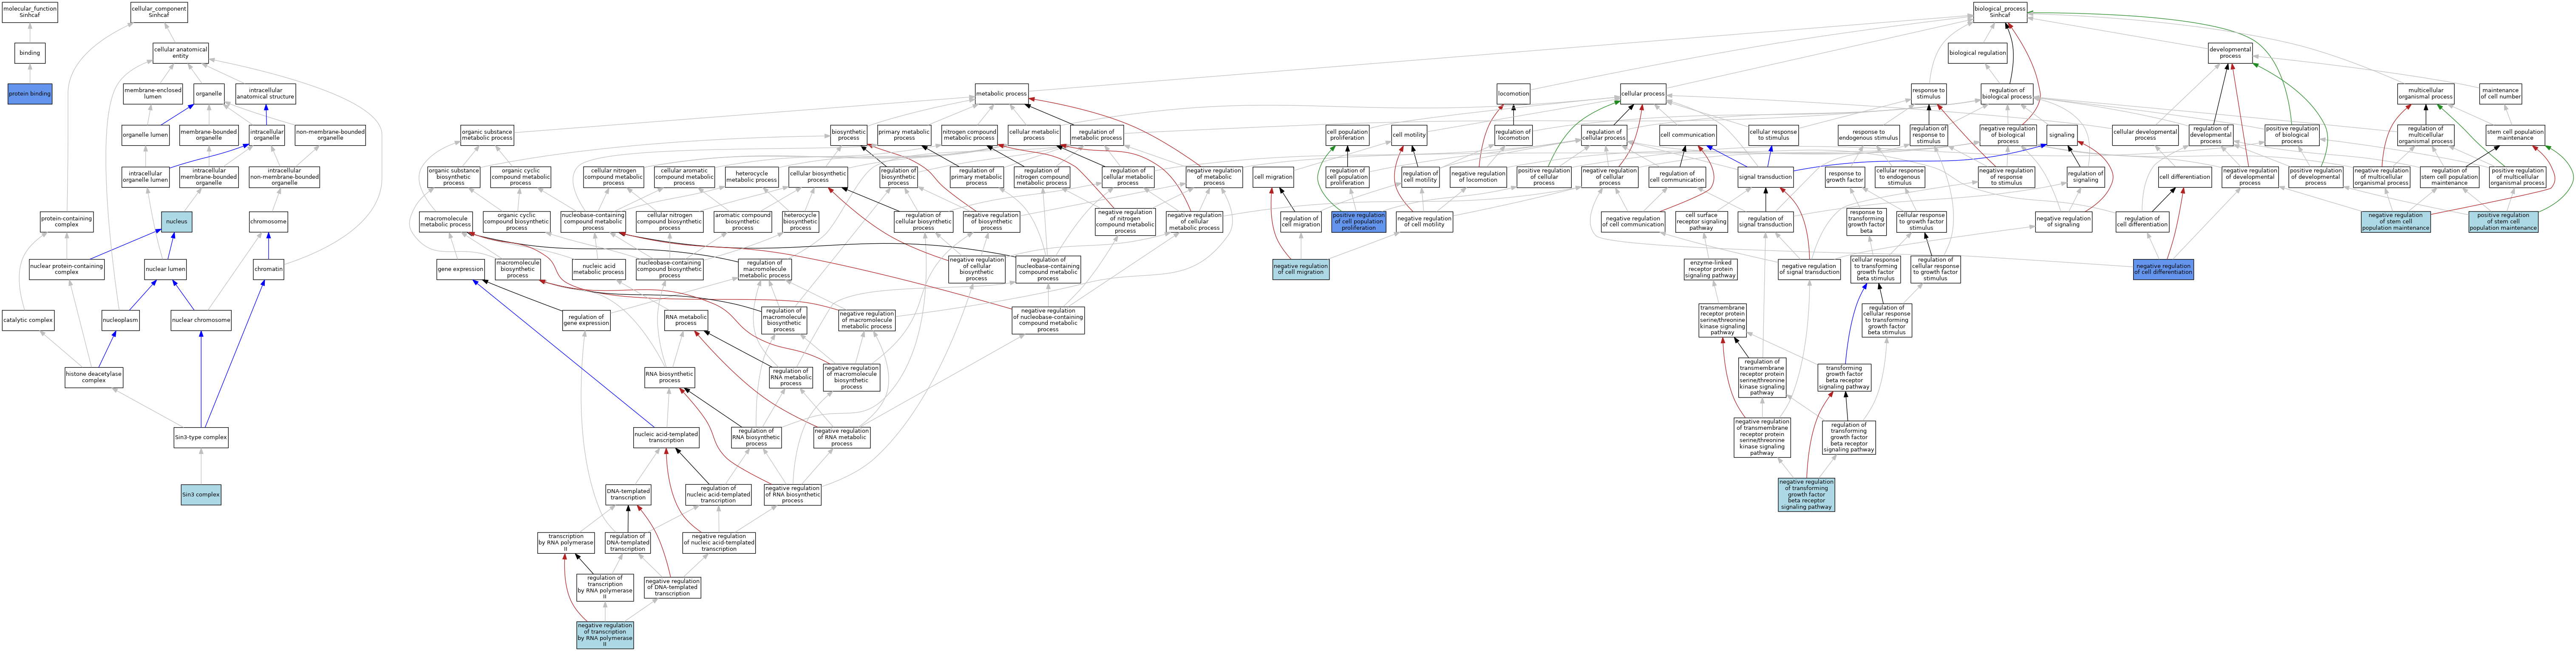
Task: Click the 'protein-containing complex' node
Action: click(x=67, y=222)
